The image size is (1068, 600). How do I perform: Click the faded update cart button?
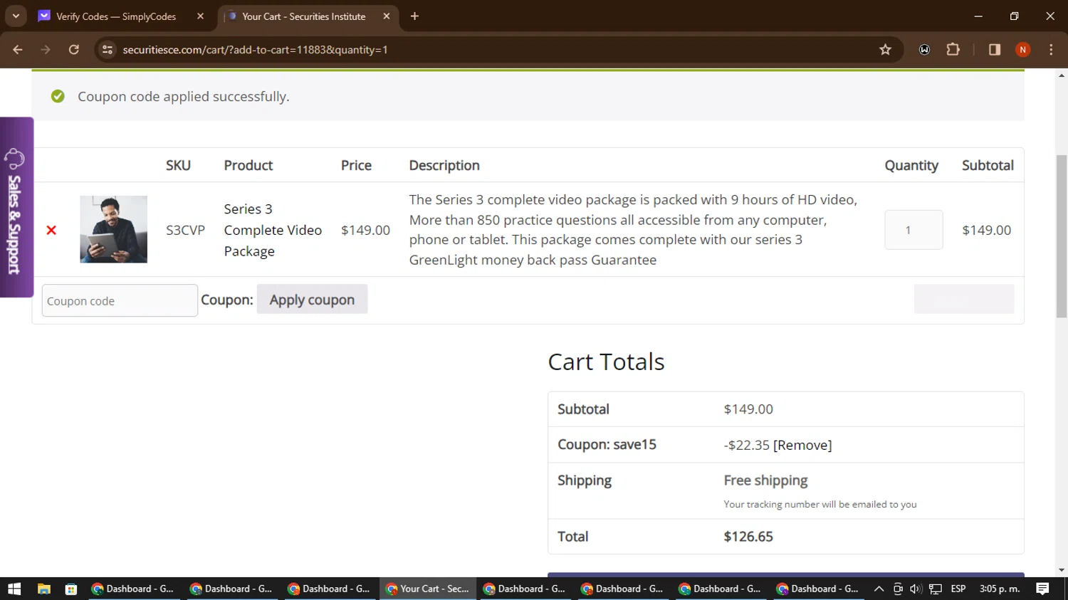tap(964, 299)
